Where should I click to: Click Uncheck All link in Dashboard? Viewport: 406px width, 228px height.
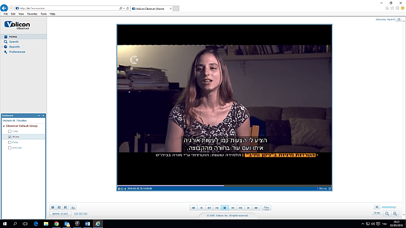point(8,120)
